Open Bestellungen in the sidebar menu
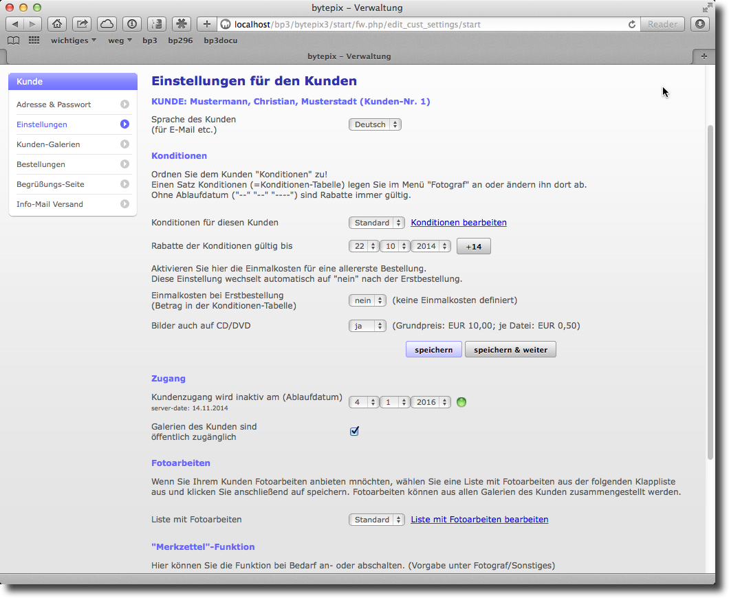Screen dimensions: 729x598 pos(41,164)
